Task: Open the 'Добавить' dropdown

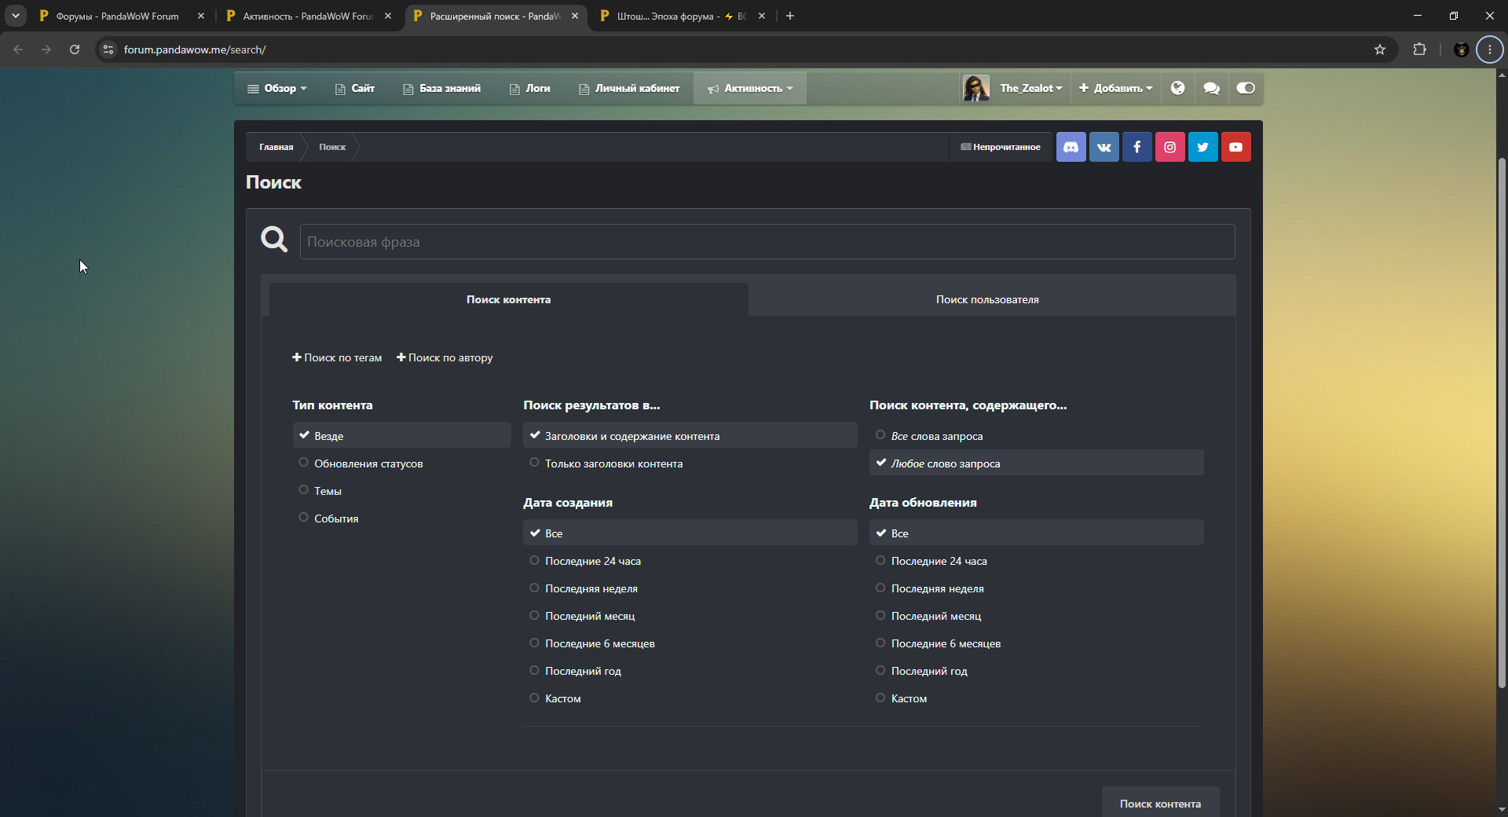Action: click(x=1116, y=88)
